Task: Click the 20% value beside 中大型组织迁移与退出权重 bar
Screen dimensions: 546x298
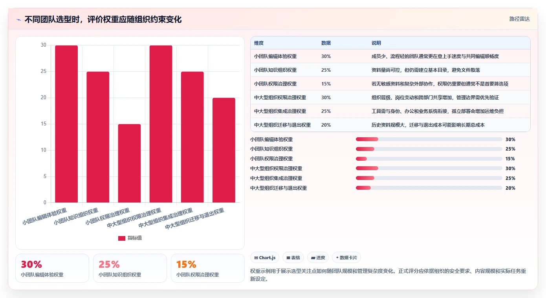Action: pos(510,188)
